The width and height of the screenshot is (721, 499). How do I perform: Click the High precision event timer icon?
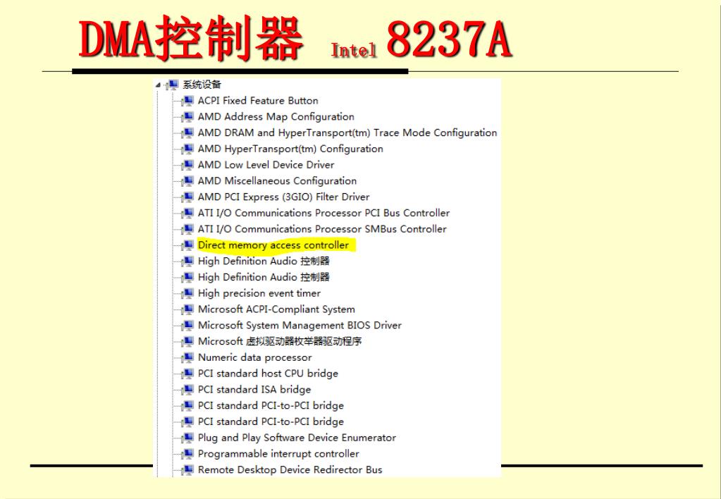pyautogui.click(x=187, y=293)
